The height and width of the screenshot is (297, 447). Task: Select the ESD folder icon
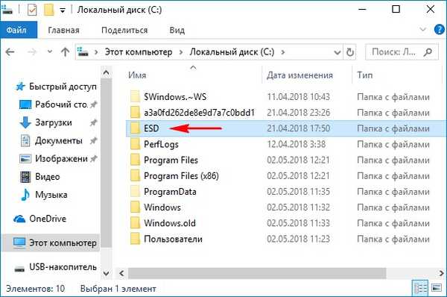[135, 128]
